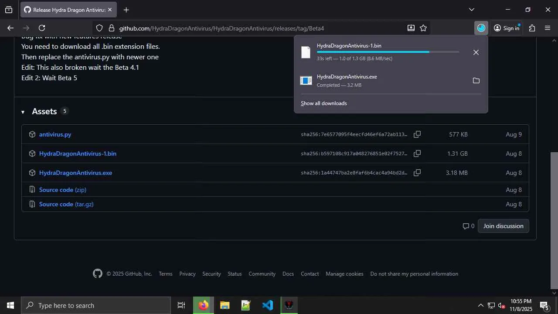Open the Extensions puzzle icon
558x314 pixels.
pyautogui.click(x=532, y=28)
